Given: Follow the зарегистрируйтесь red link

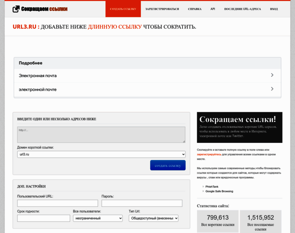Looking at the screenshot, I should coord(209,154).
